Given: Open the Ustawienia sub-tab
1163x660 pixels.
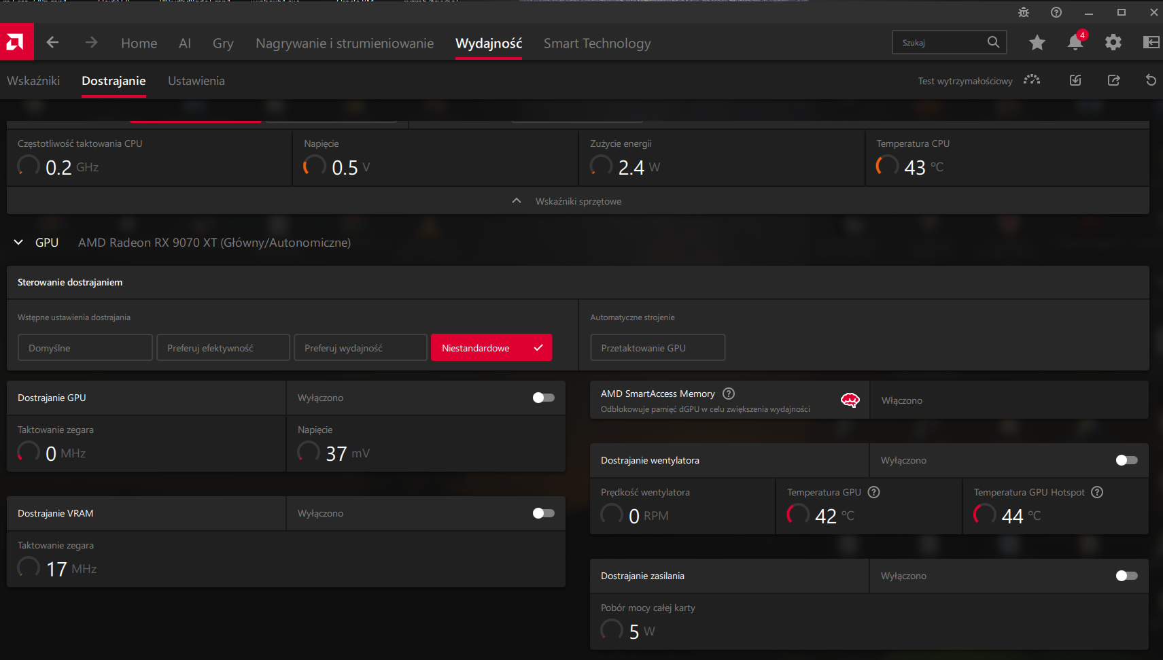Looking at the screenshot, I should click(196, 81).
